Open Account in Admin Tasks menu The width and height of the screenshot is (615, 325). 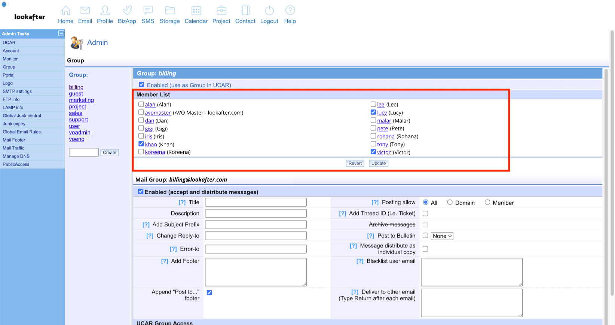pos(11,51)
